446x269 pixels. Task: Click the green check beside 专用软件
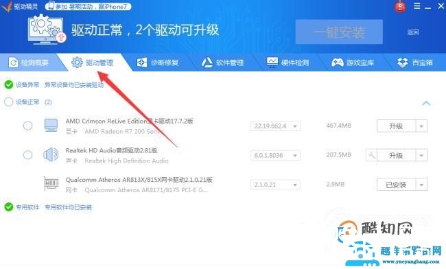click(9, 207)
